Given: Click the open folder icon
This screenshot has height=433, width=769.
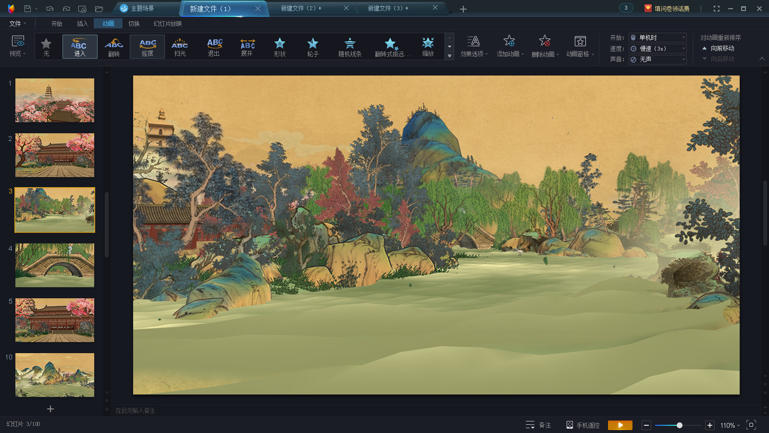Looking at the screenshot, I should pyautogui.click(x=99, y=9).
